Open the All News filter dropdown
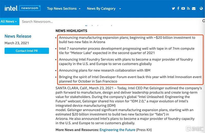This screenshot has height=133, width=205. coord(9,22)
